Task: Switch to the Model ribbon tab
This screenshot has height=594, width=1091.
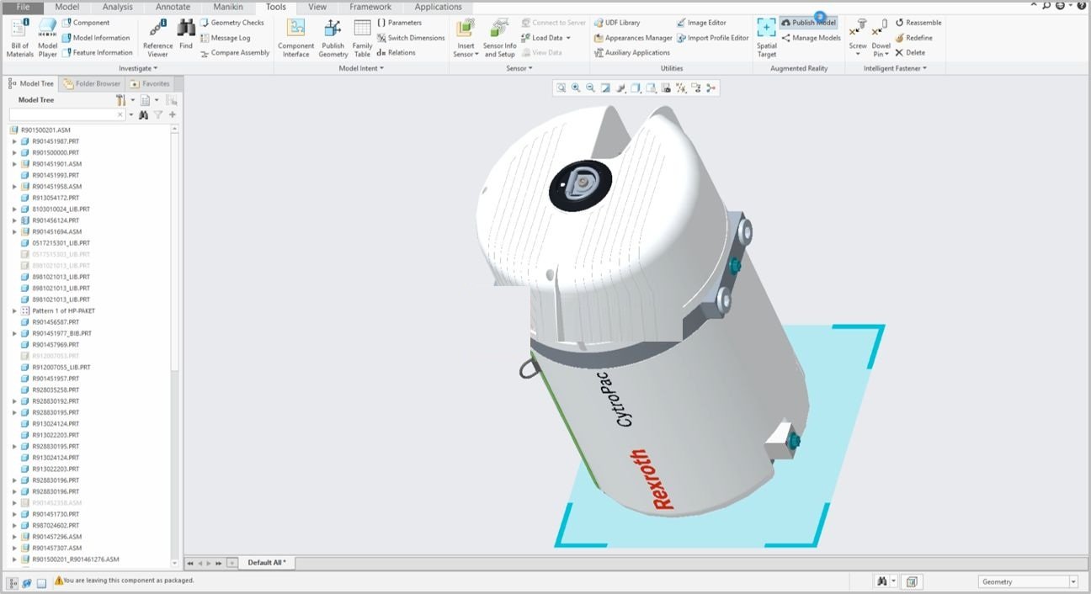Action: pyautogui.click(x=67, y=7)
